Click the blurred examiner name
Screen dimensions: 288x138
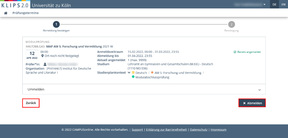(x=62, y=64)
